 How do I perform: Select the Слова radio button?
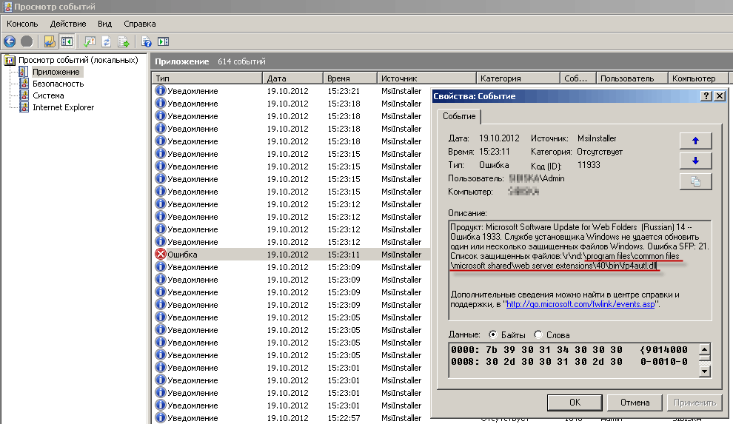pyautogui.click(x=538, y=334)
